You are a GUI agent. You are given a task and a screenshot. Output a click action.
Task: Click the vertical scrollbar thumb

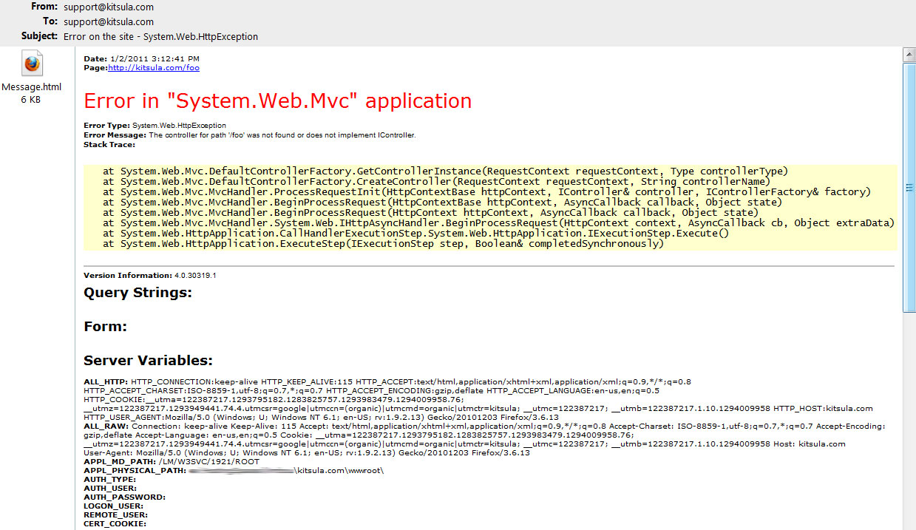tap(909, 188)
